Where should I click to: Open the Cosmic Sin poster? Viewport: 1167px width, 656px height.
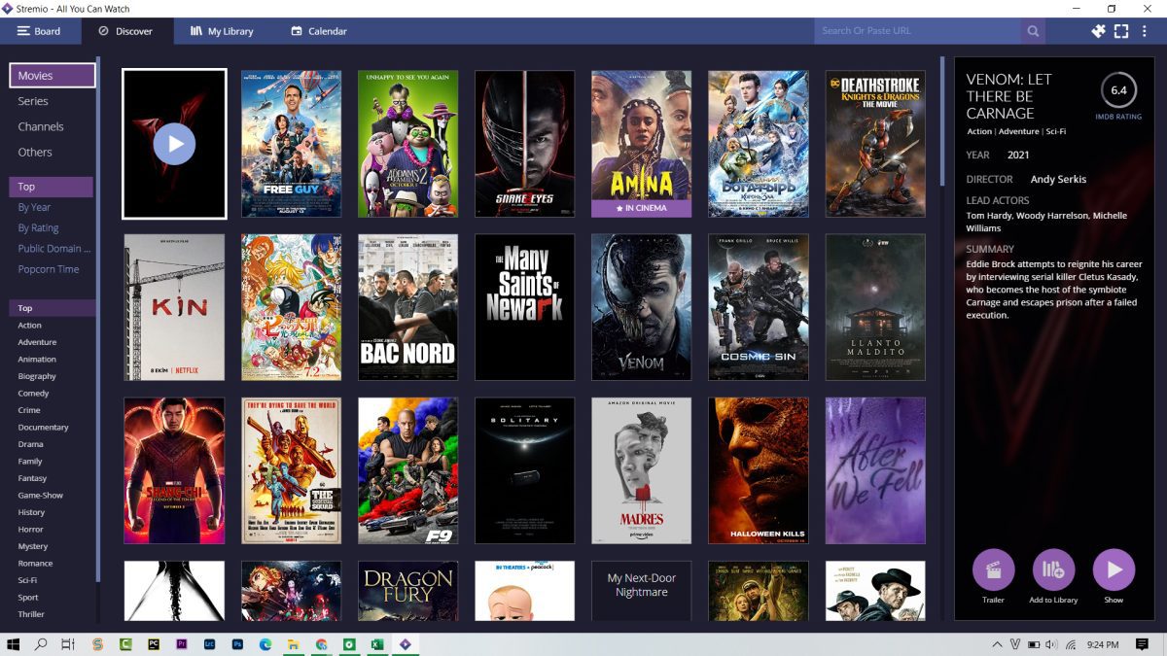click(758, 307)
